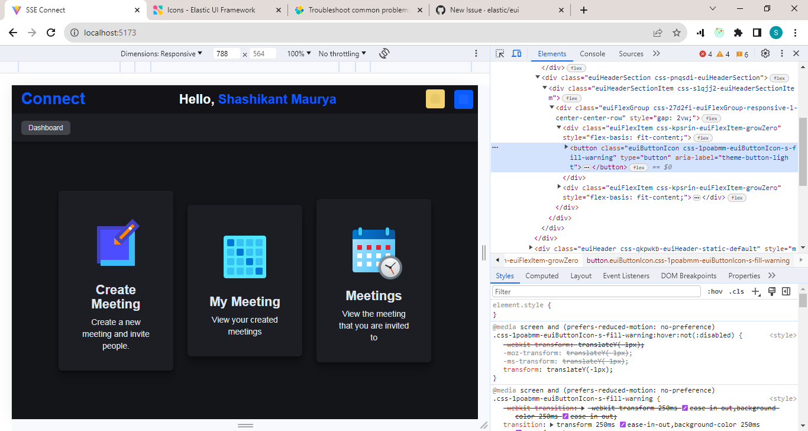808x431 pixels.
Task: Select the inspect element tool in DevTools
Action: [x=500, y=53]
